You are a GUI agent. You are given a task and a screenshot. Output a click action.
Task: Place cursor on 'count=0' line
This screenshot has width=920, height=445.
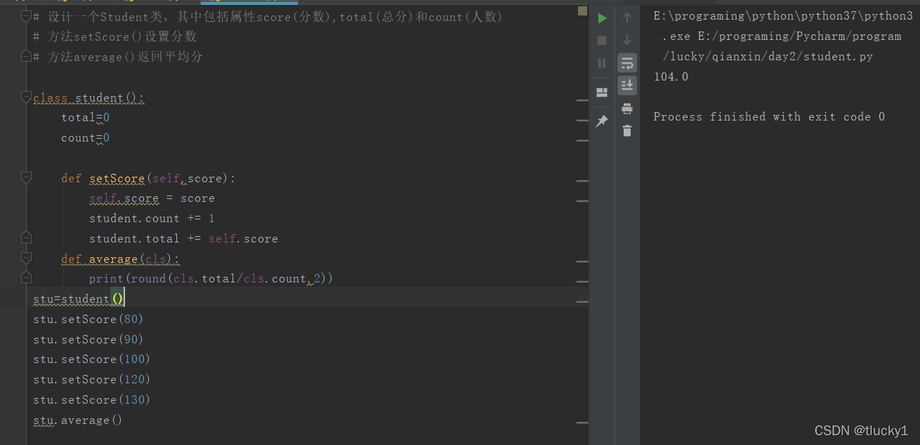[x=85, y=138]
